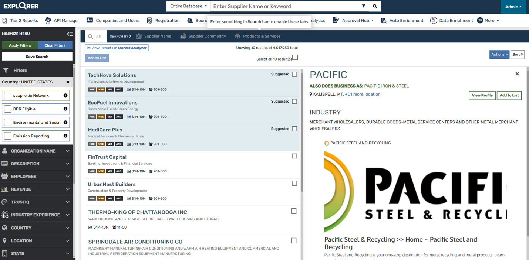
Task: Click Add to List in PACIFIC panel
Action: (x=509, y=95)
